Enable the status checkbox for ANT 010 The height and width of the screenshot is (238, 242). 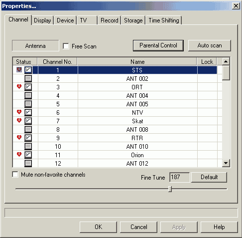tap(28, 146)
